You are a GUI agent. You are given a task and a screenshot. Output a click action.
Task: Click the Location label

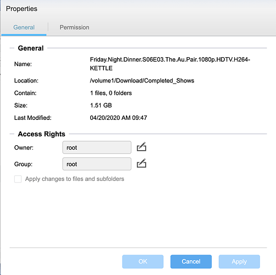(26, 81)
